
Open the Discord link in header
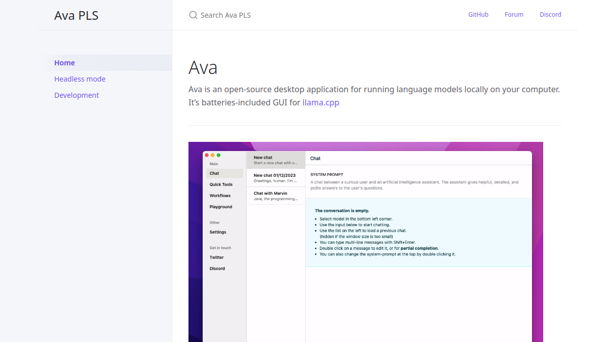tap(550, 15)
